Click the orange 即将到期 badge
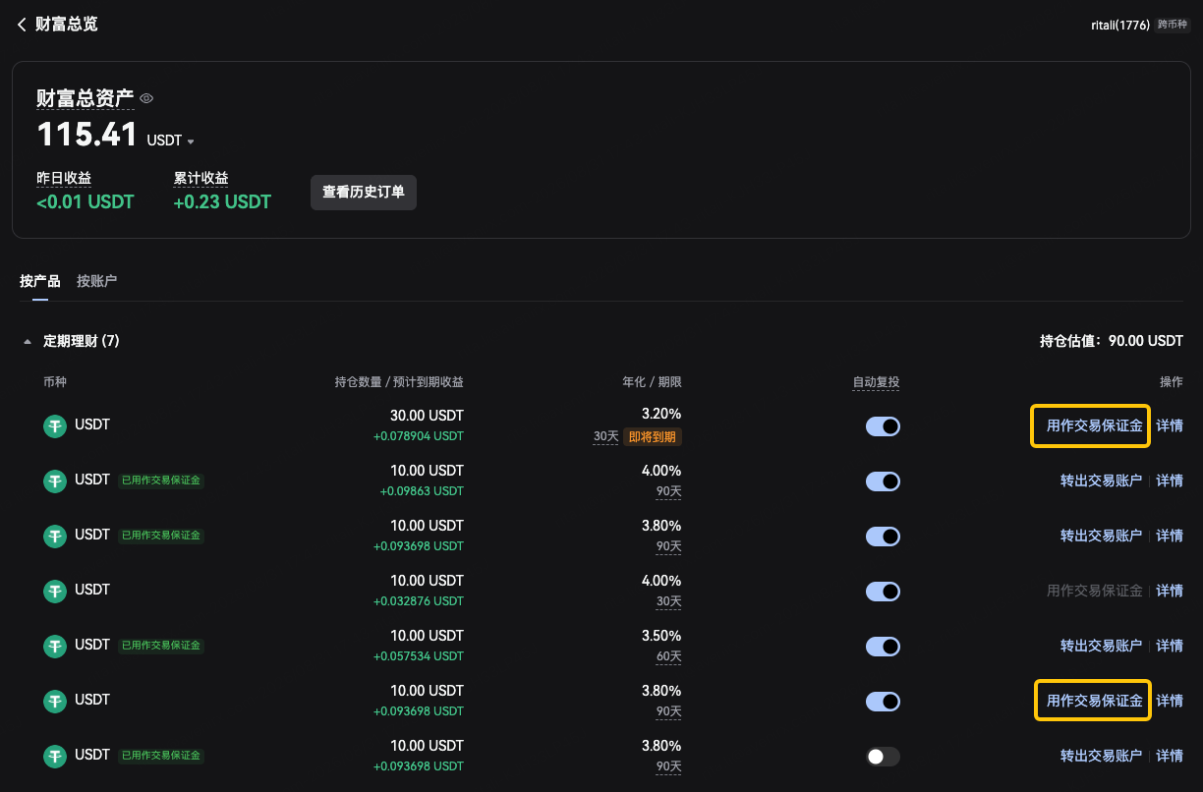The height and width of the screenshot is (792, 1203). click(652, 436)
